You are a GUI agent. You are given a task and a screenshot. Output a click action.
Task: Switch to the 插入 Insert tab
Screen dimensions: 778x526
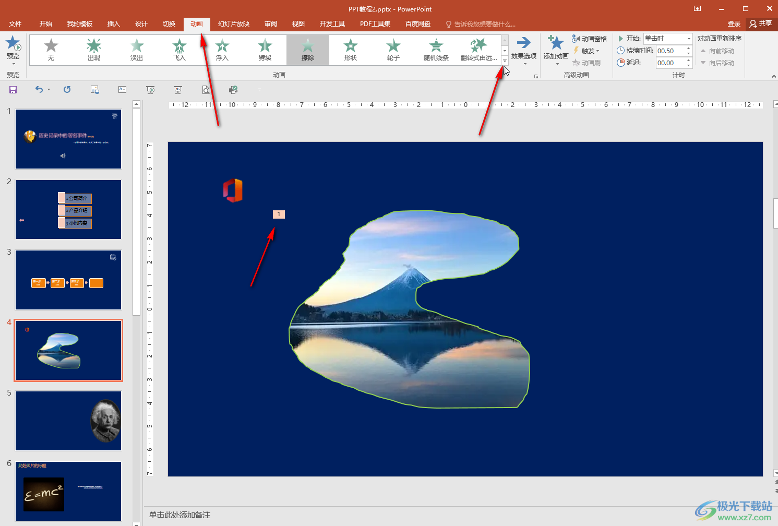pos(114,24)
